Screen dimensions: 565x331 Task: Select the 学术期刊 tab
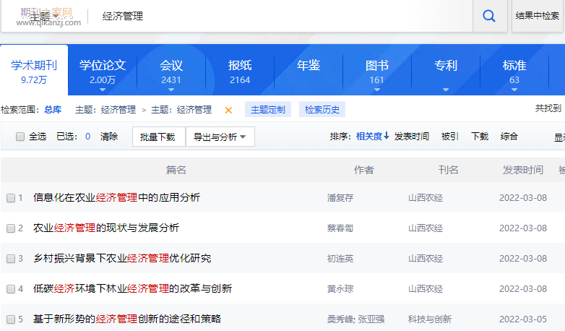click(x=34, y=71)
